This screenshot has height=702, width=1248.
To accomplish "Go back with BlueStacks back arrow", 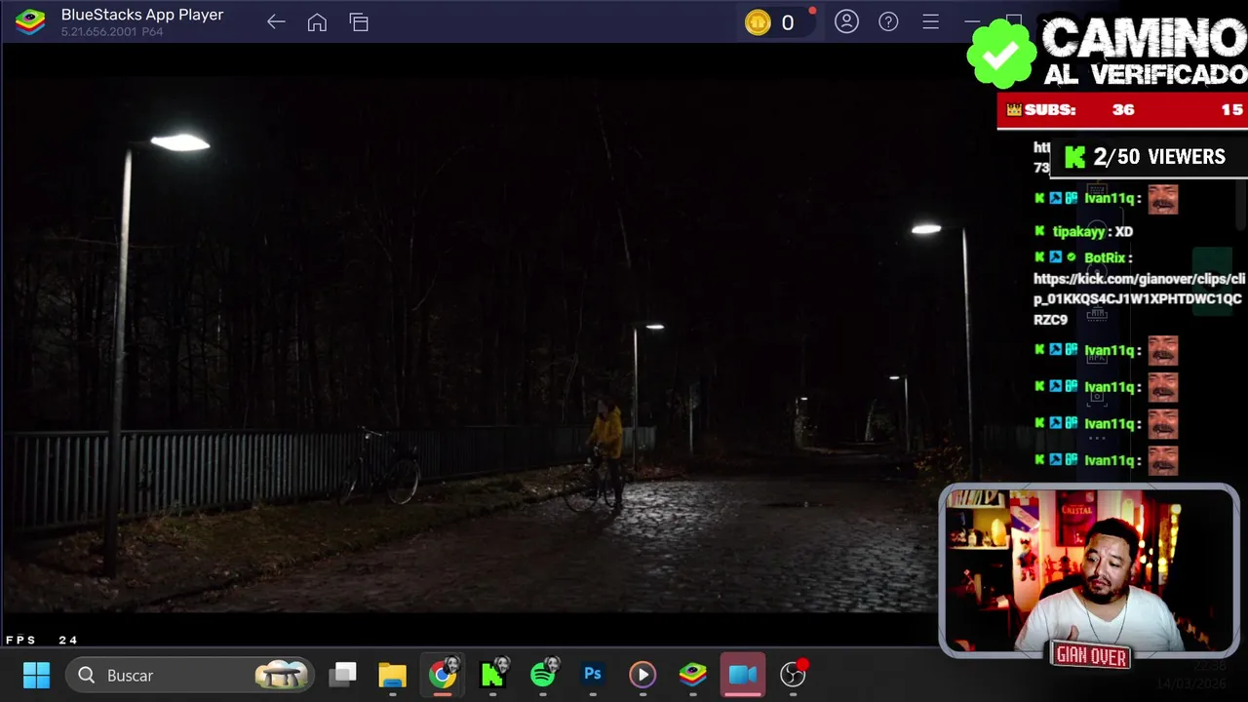I will click(x=276, y=21).
